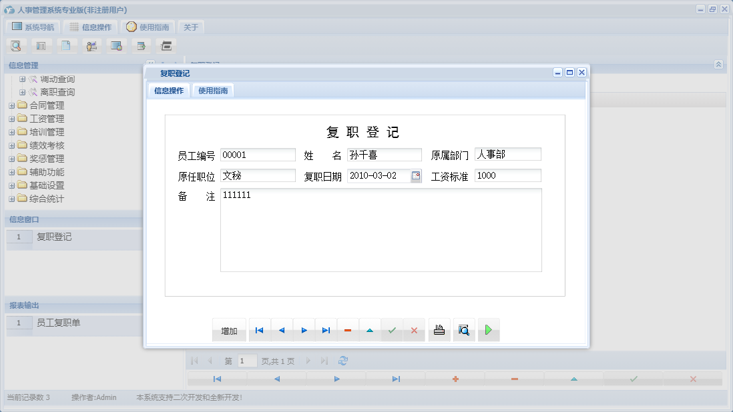
Task: Cancel changes with the red X icon
Action: tap(414, 329)
